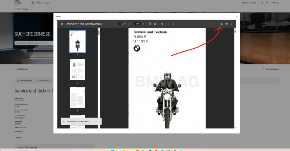Click the annotation/draw tool icon
The width and height of the screenshot is (290, 151).
point(162,24)
